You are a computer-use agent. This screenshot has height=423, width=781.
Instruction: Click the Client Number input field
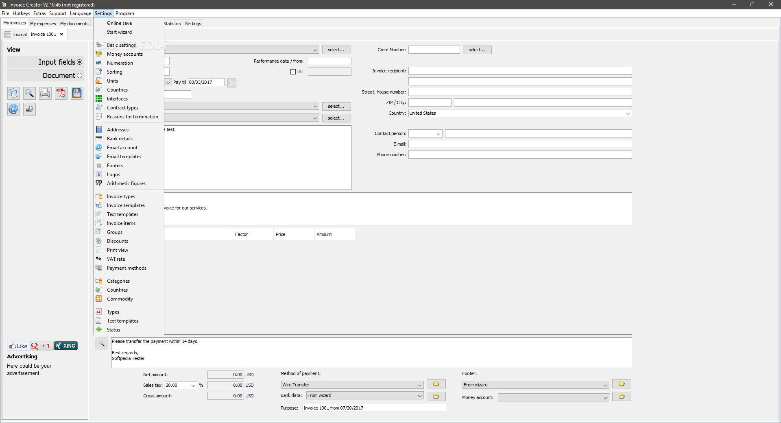tap(434, 50)
